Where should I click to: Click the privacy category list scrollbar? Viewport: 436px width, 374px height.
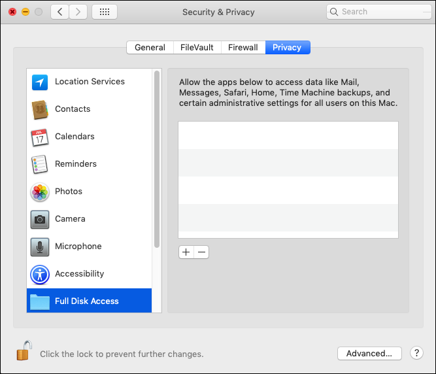pyautogui.click(x=157, y=159)
